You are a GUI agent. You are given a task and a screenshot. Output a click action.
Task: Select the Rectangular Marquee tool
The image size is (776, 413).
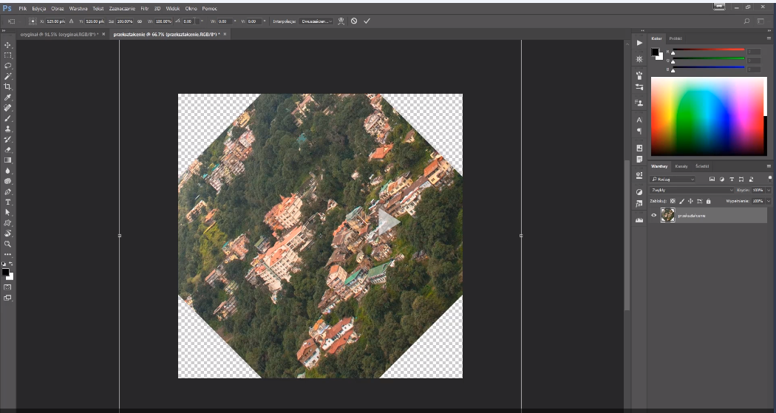click(8, 55)
